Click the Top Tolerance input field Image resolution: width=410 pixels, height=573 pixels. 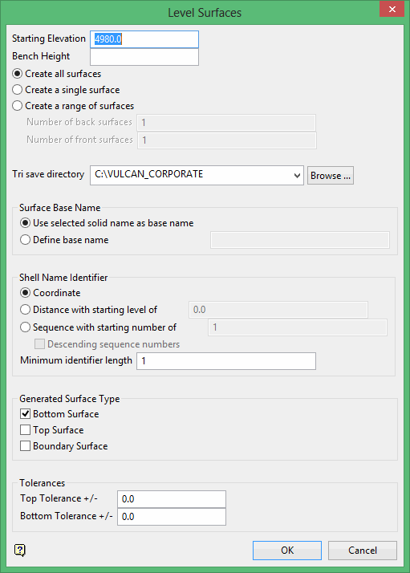(x=172, y=499)
